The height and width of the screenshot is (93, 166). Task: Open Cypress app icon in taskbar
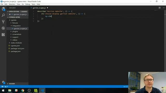[29, 90]
